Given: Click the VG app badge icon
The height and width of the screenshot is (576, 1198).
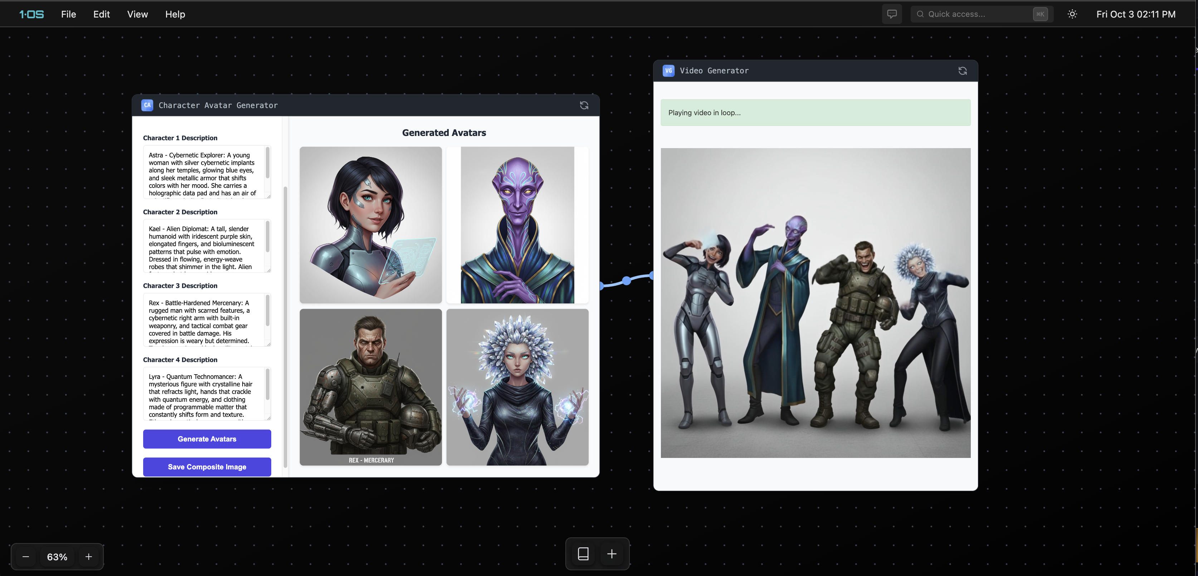Looking at the screenshot, I should pos(668,71).
